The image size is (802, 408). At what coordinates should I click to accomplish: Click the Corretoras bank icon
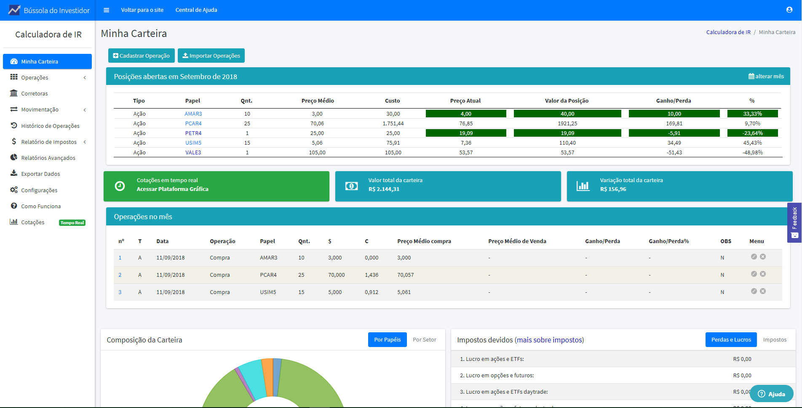(x=14, y=93)
